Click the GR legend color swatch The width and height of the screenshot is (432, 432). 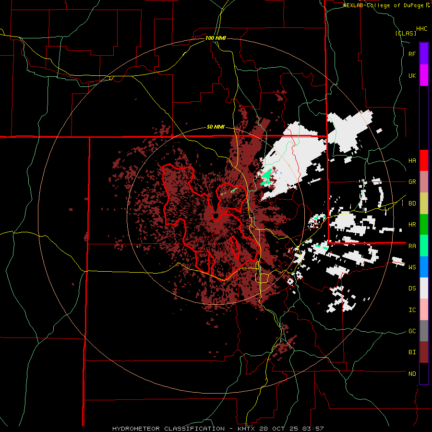(424, 181)
